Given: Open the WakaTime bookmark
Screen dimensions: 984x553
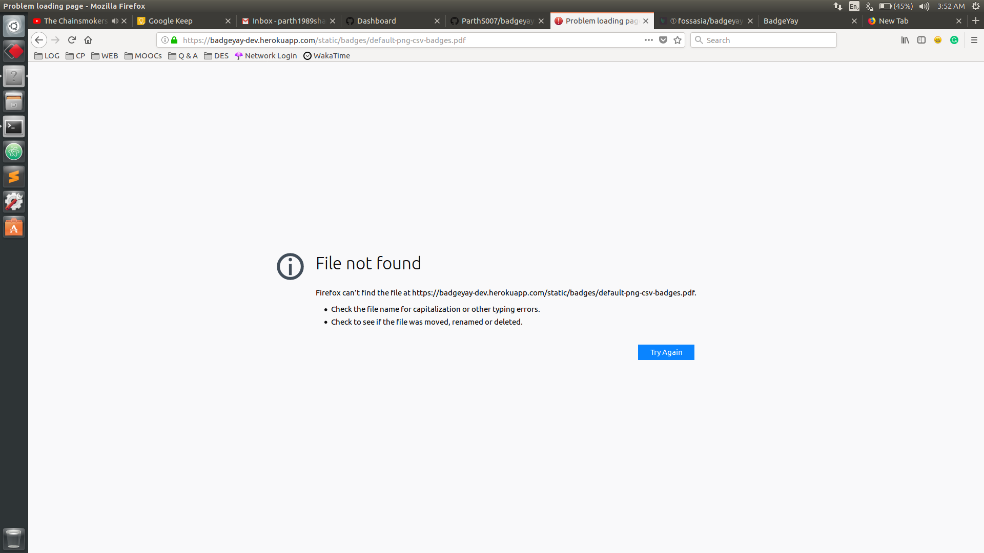Looking at the screenshot, I should 326,56.
